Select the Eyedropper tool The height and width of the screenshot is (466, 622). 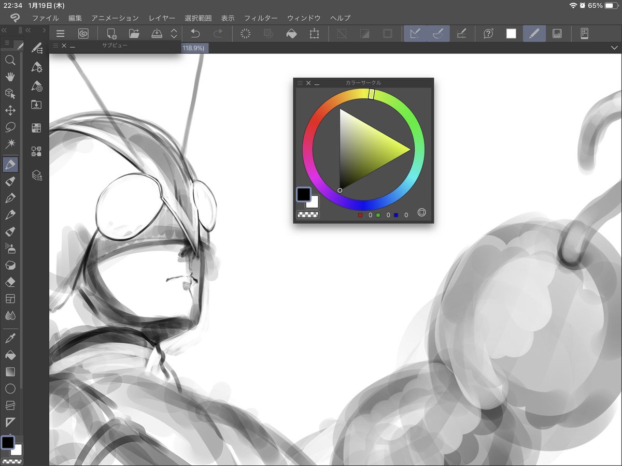pyautogui.click(x=10, y=339)
